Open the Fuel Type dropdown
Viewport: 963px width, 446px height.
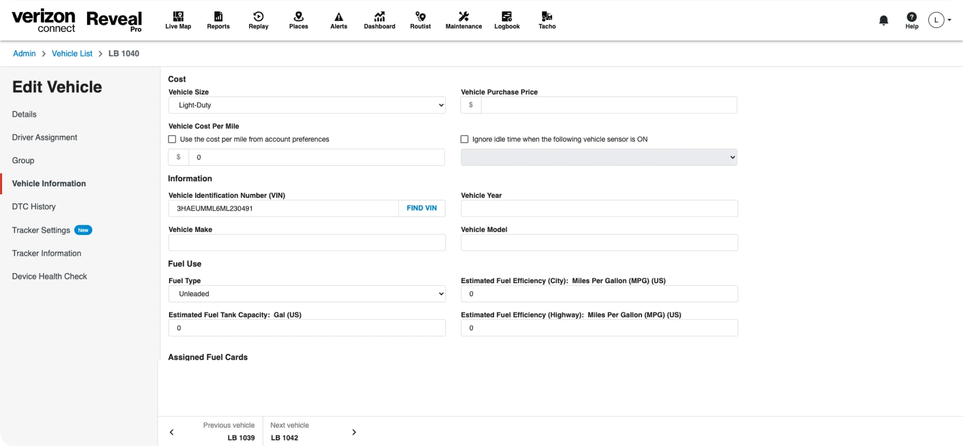(307, 294)
